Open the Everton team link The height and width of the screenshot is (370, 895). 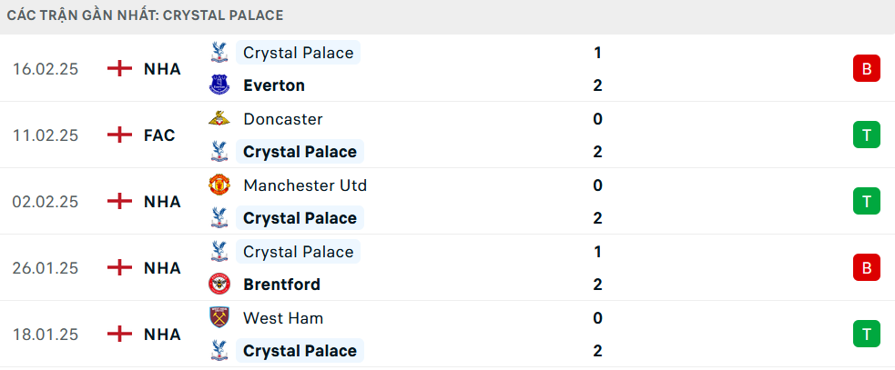coord(274,85)
